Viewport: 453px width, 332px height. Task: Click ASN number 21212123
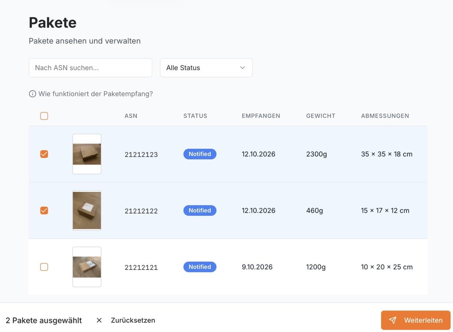[141, 154]
